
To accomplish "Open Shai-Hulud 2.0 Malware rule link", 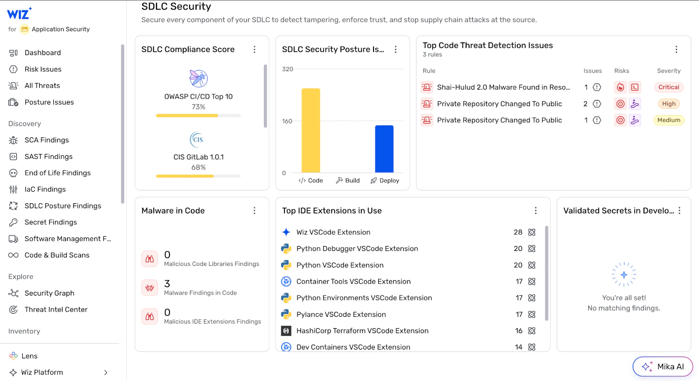I will (x=503, y=87).
